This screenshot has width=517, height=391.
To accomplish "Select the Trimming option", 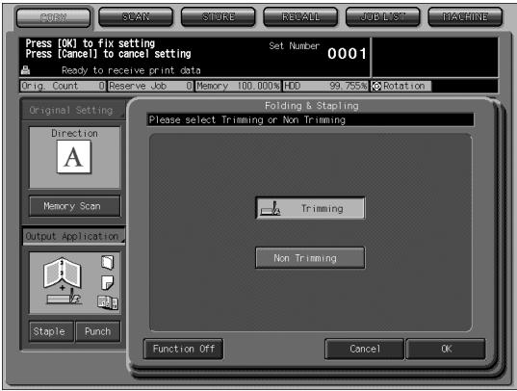I will [x=310, y=208].
